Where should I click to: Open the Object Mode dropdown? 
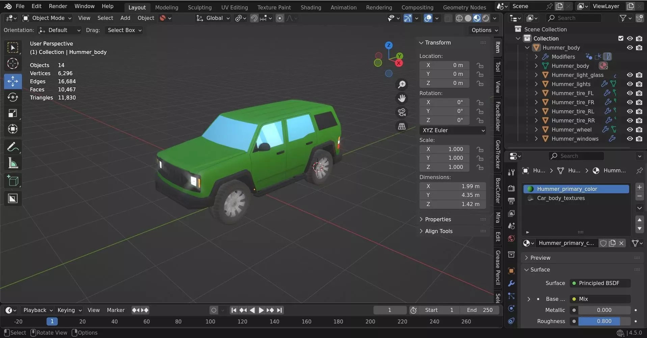47,18
